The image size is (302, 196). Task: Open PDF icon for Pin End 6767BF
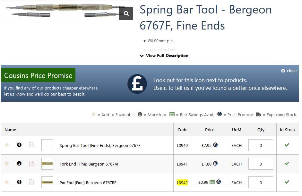click(31, 182)
